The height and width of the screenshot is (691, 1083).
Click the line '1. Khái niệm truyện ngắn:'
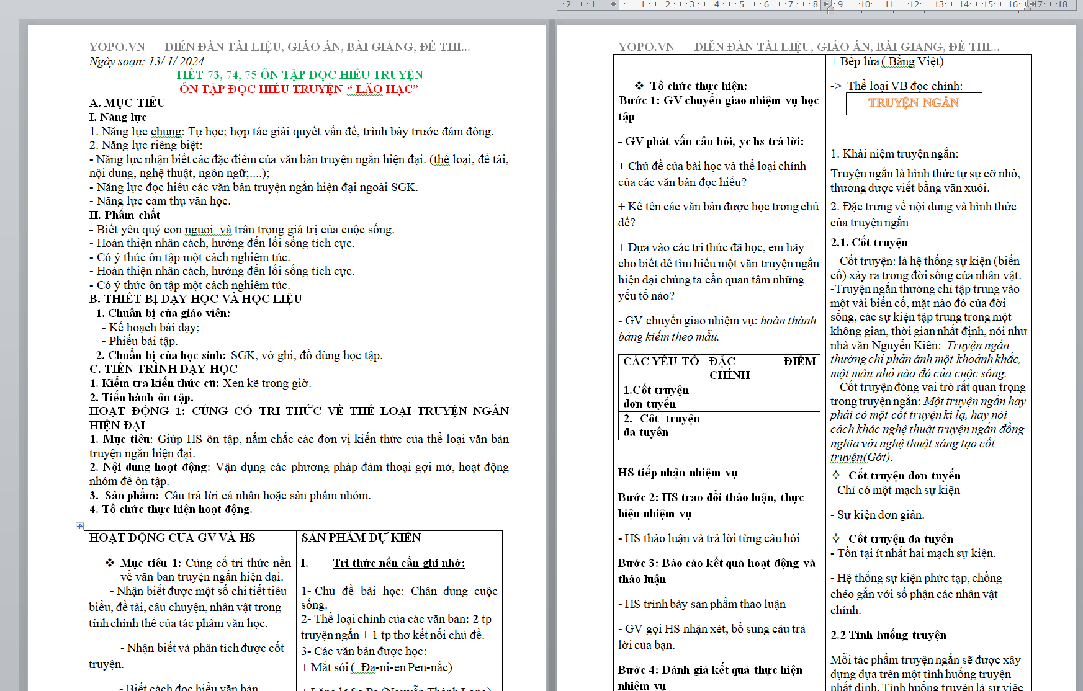[894, 154]
